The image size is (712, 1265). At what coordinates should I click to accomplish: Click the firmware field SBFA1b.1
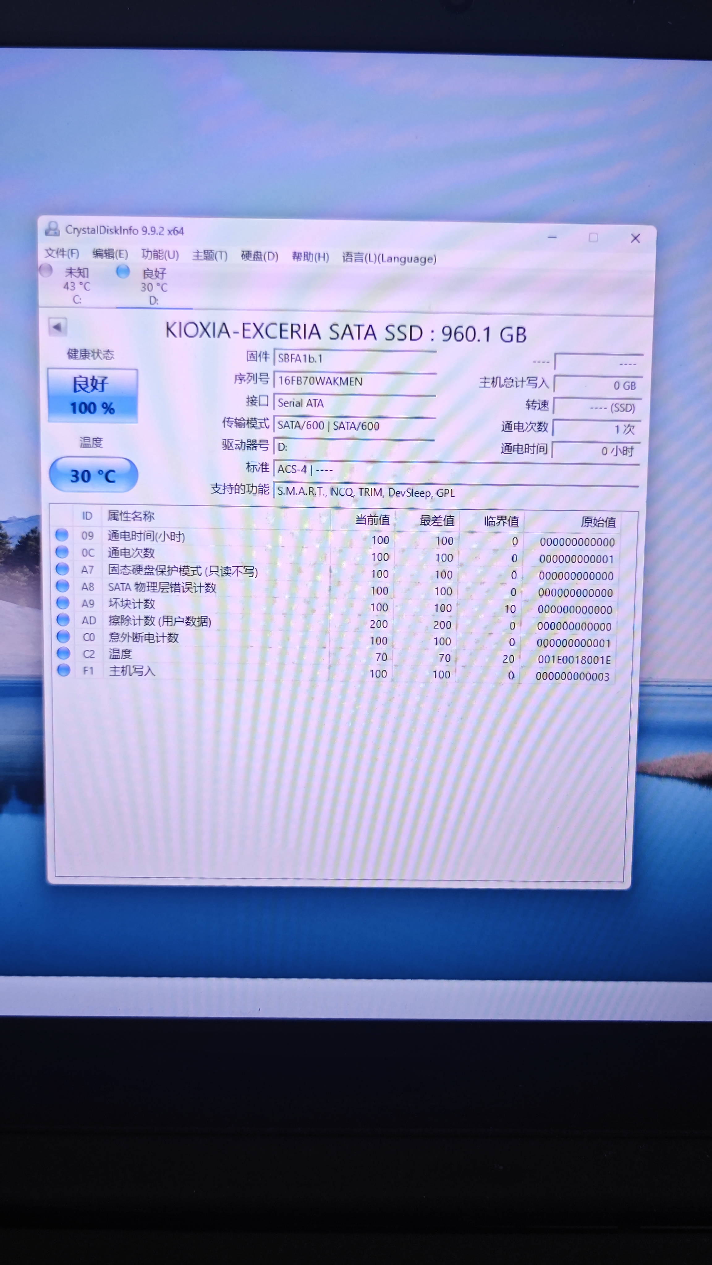[355, 359]
